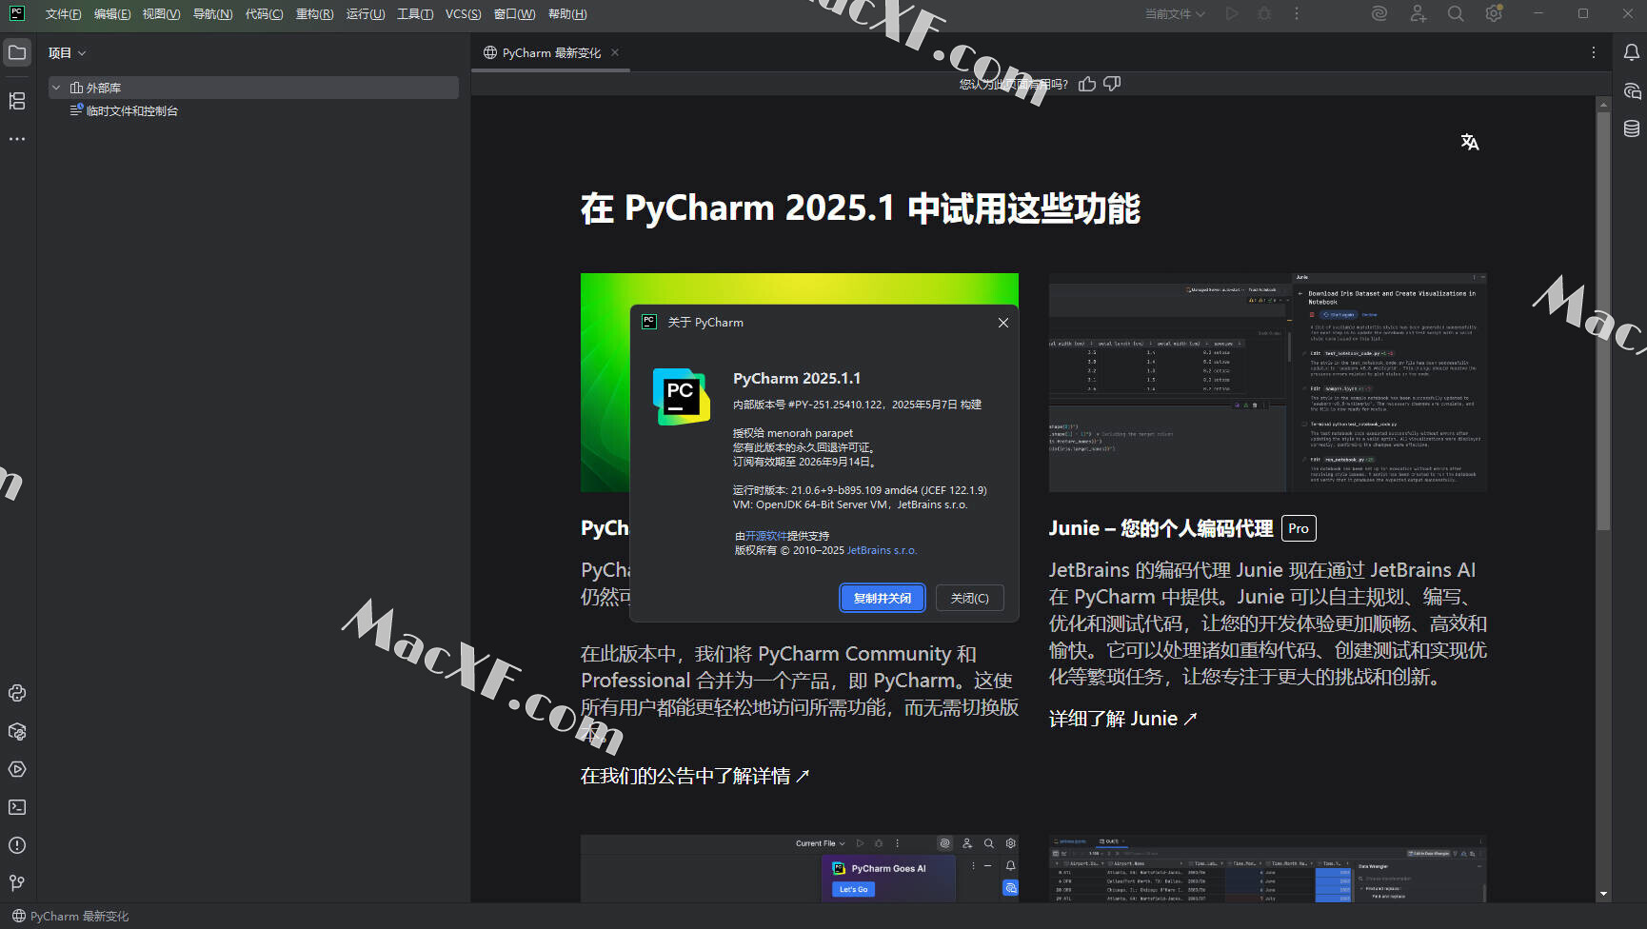Open the 开源软件 link in About dialog

click(765, 536)
